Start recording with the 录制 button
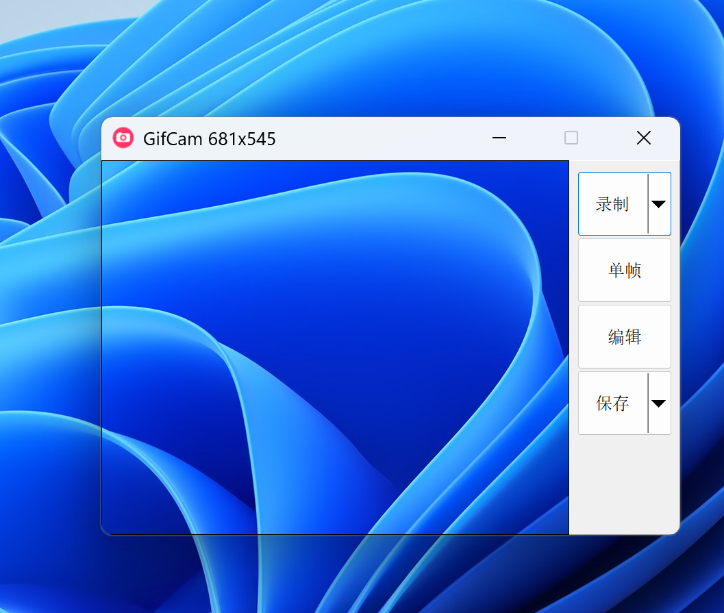The height and width of the screenshot is (613, 724). point(613,203)
